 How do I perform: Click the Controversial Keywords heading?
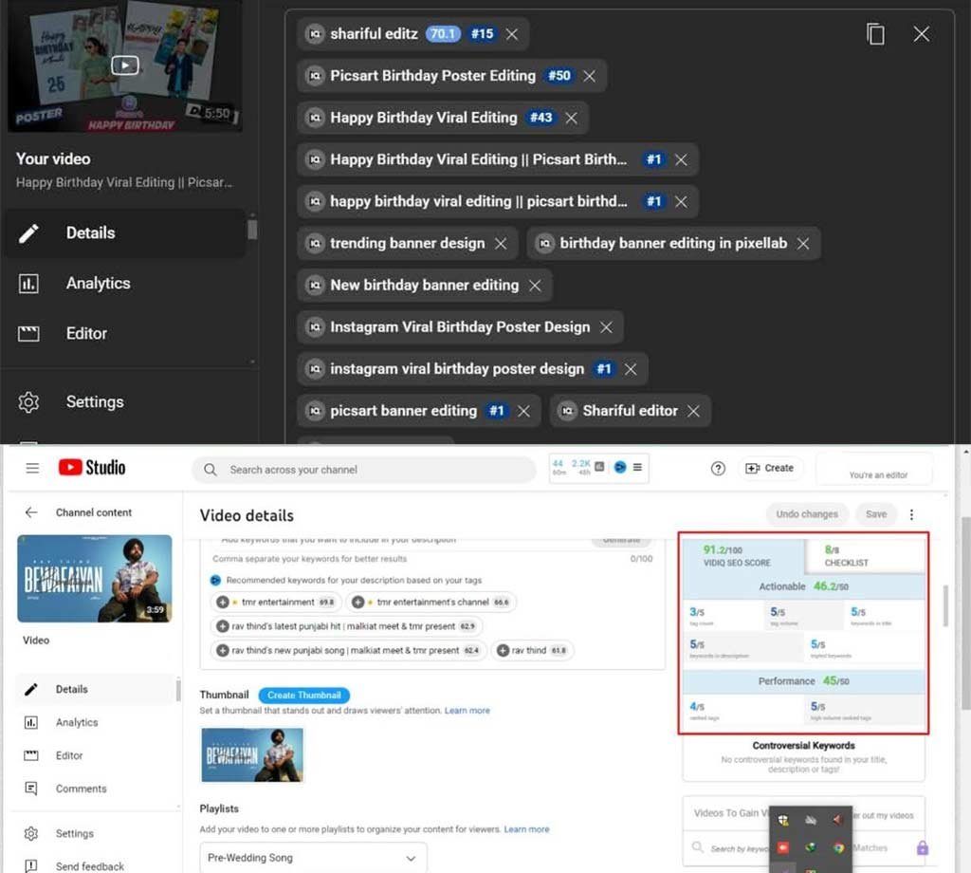tap(803, 745)
